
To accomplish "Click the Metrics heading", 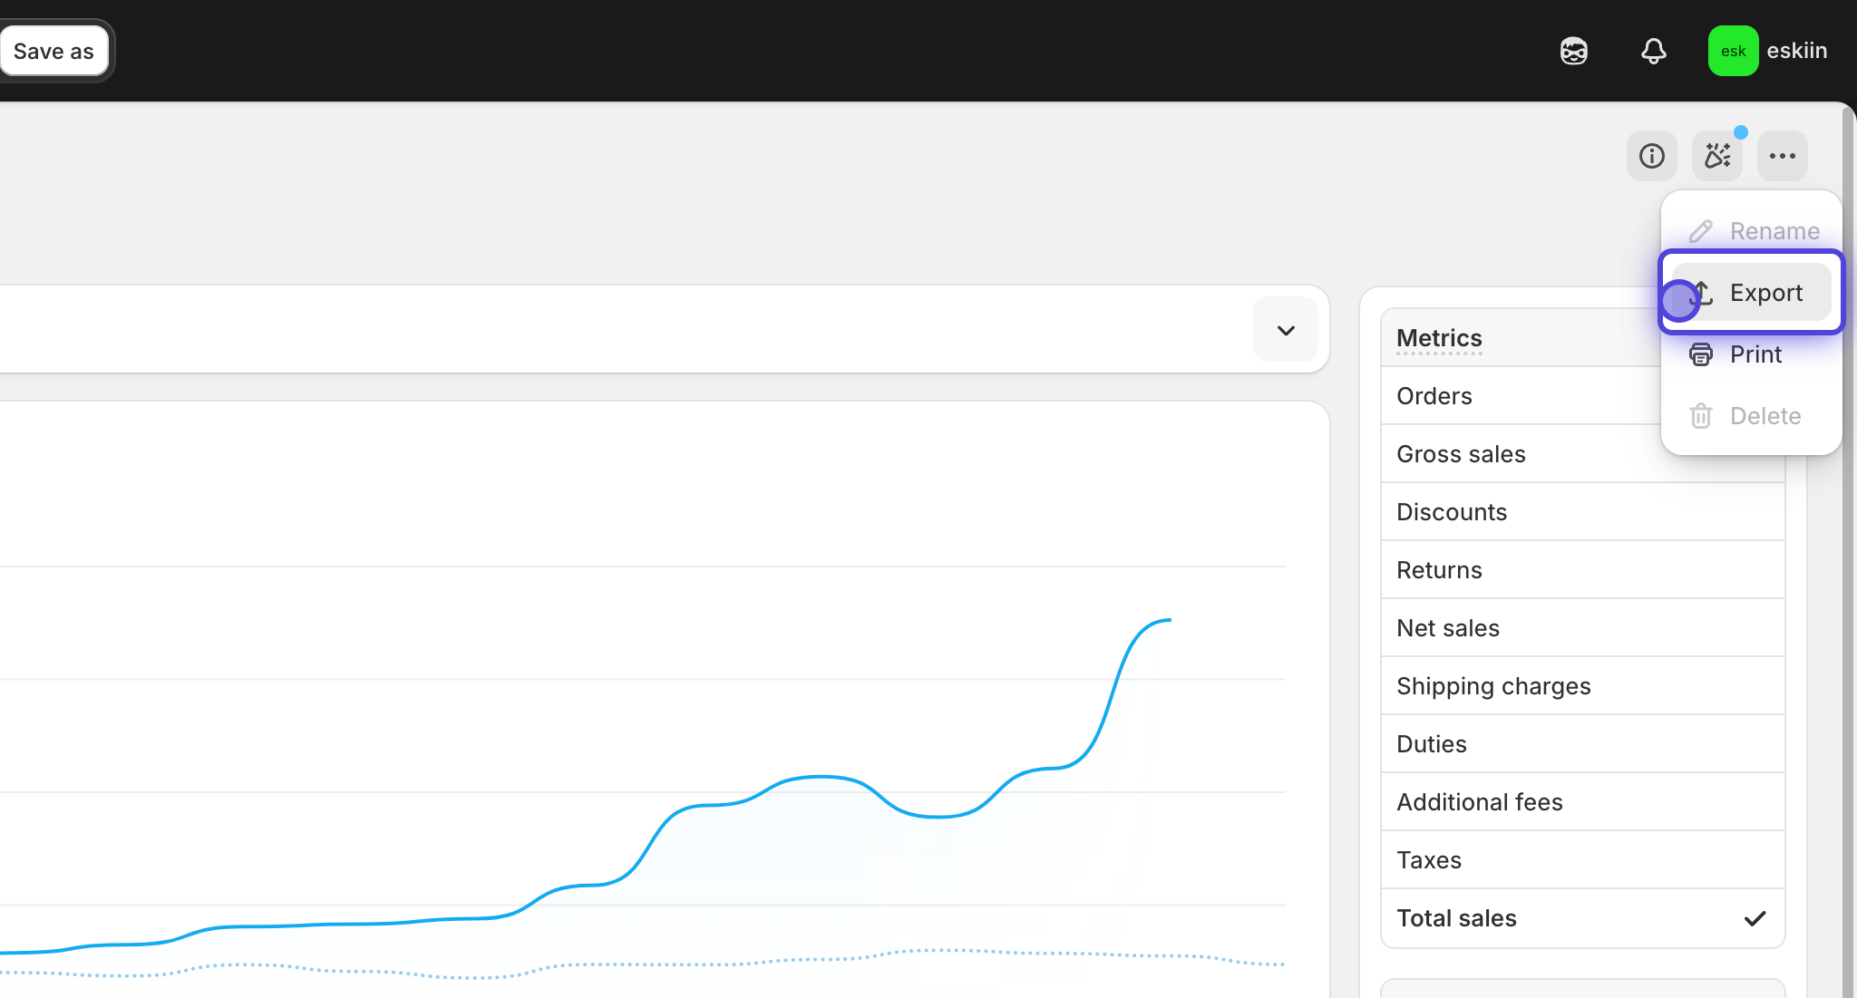I will pos(1439,338).
